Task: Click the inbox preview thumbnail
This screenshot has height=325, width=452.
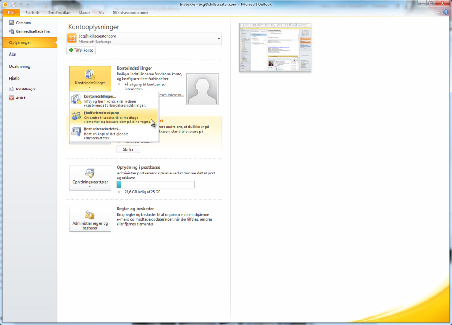Action: coord(275,47)
